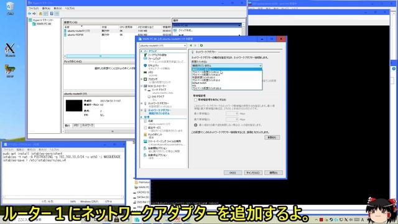Choose highlighted 接続されていません list entry
The width and height of the screenshot is (398, 224).
click(226, 69)
